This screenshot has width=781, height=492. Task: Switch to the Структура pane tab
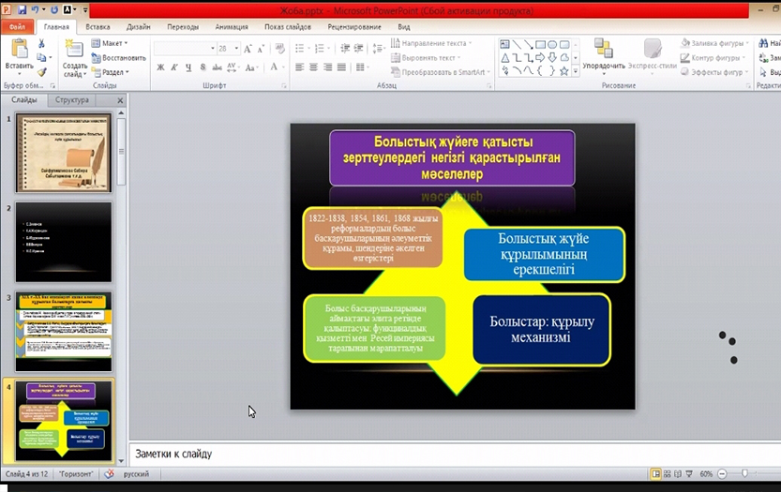pyautogui.click(x=72, y=99)
